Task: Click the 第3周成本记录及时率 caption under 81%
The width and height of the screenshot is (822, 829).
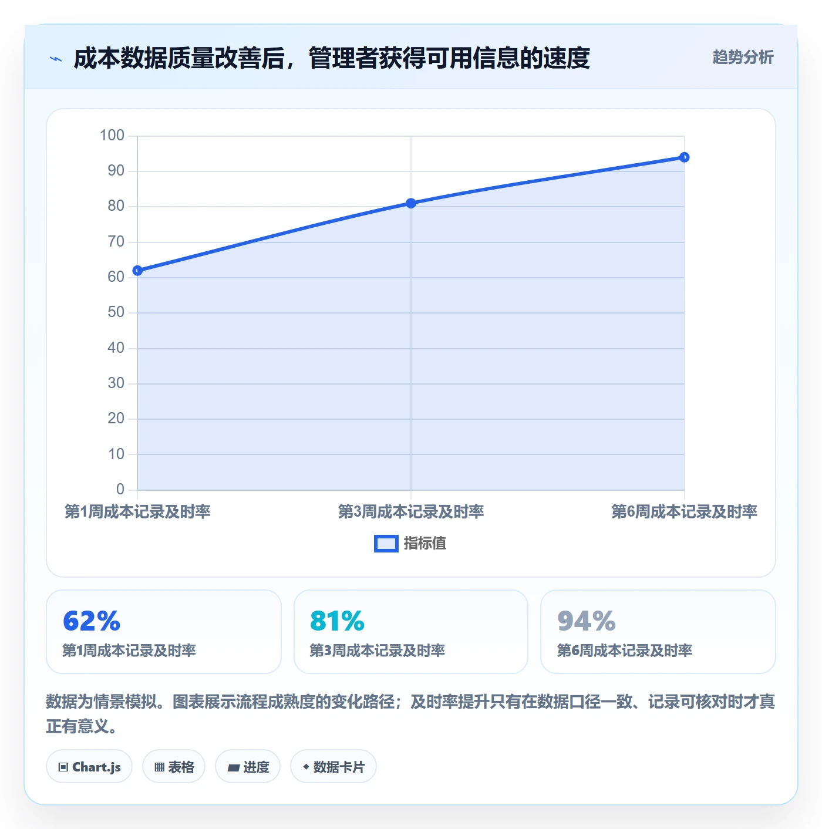Action: (378, 651)
